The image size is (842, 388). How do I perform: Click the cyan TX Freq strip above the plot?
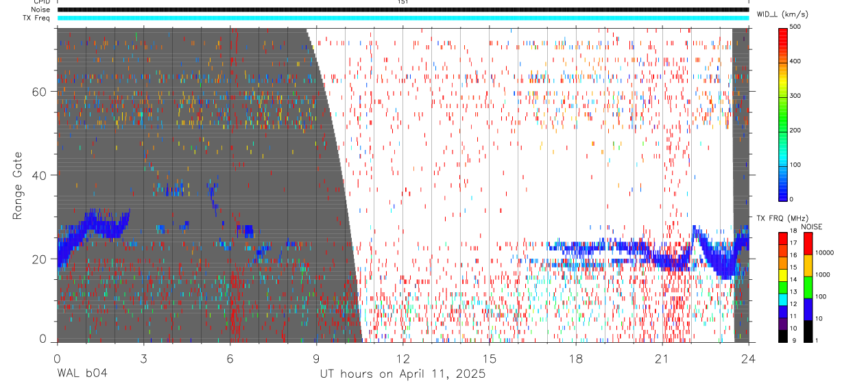[x=403, y=18]
